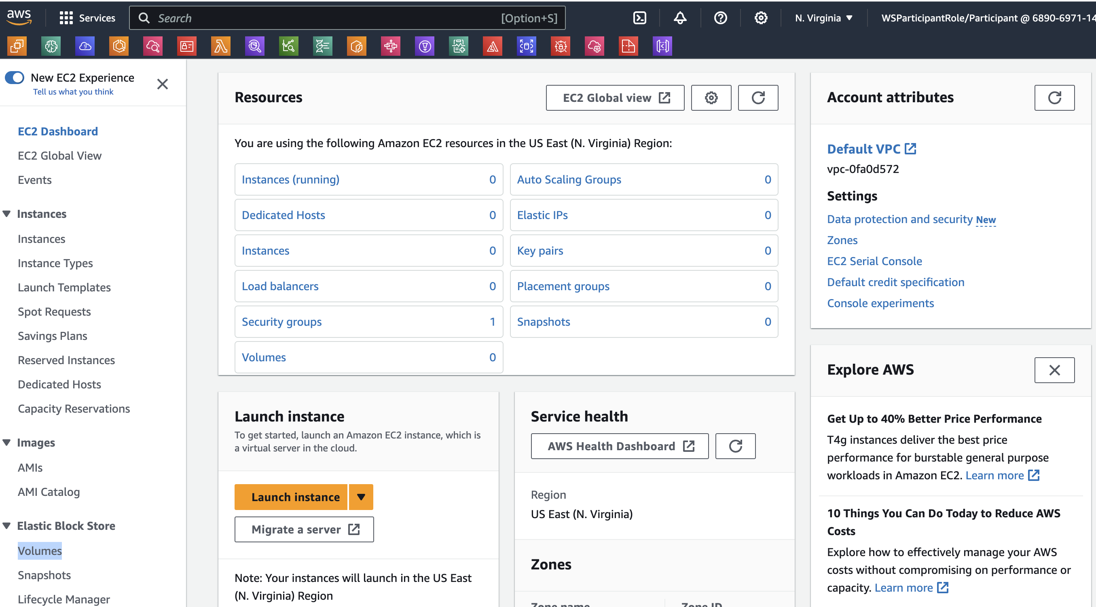Screen dimensions: 1096x607
Task: Open the red document-page favorite icon
Action: pyautogui.click(x=628, y=46)
